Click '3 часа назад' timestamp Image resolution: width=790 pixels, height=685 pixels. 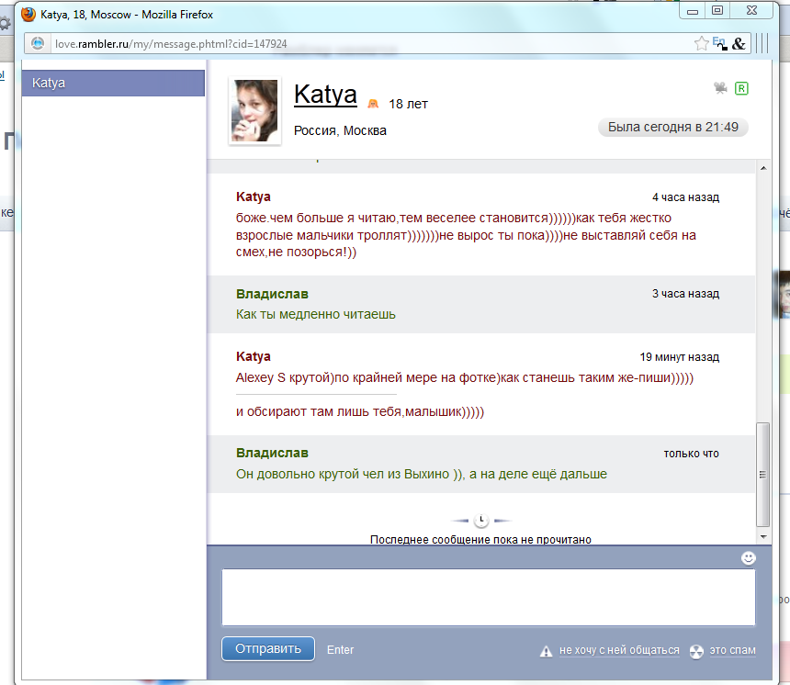(x=685, y=294)
